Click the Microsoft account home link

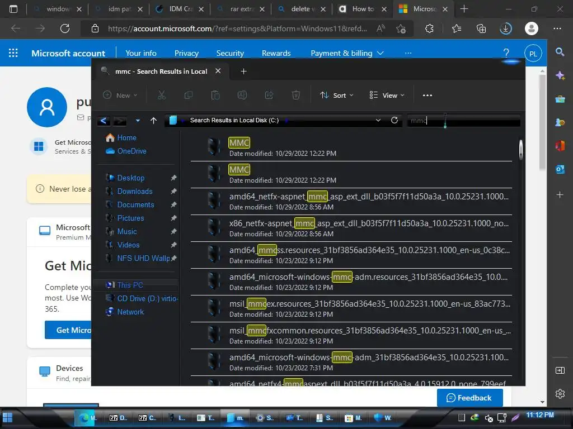pyautogui.click(x=68, y=53)
